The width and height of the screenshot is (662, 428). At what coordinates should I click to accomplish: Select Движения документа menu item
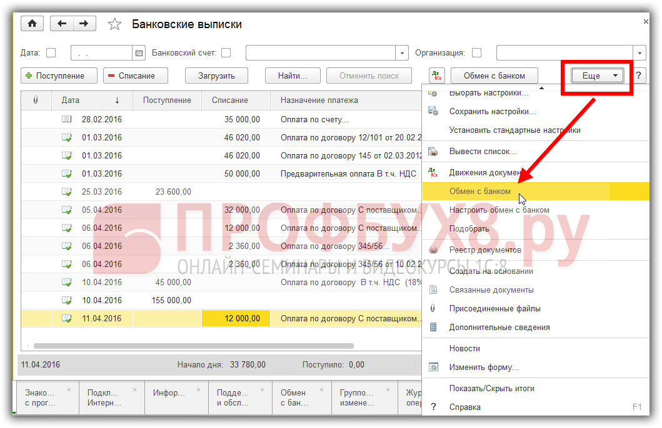click(535, 172)
